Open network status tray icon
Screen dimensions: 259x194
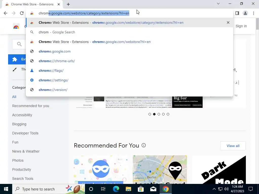[x=220, y=189]
